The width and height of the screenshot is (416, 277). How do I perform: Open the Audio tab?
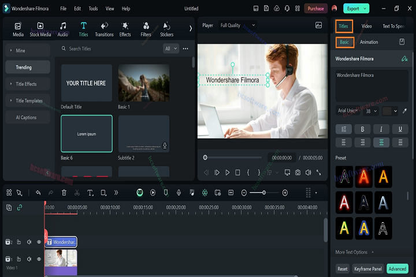tap(62, 29)
